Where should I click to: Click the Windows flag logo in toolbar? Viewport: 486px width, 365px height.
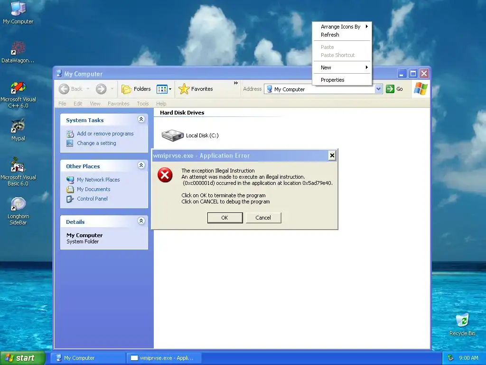coord(421,89)
